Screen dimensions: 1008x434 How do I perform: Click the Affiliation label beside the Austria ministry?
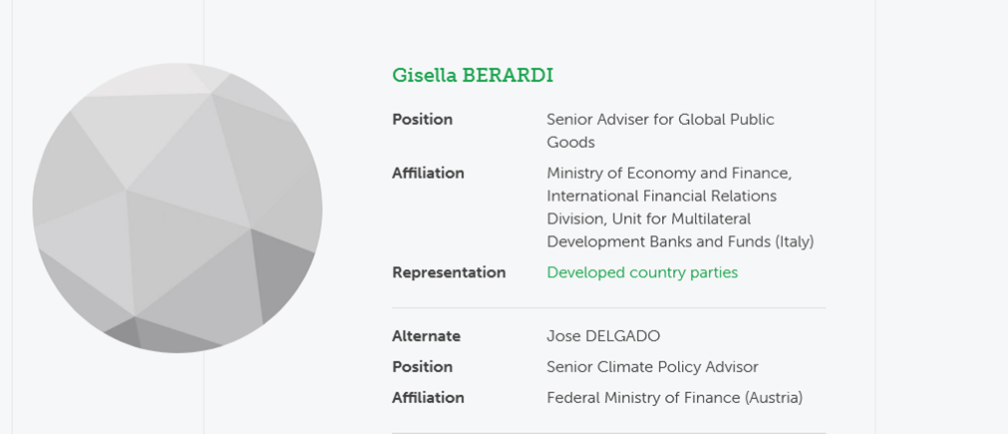(428, 398)
